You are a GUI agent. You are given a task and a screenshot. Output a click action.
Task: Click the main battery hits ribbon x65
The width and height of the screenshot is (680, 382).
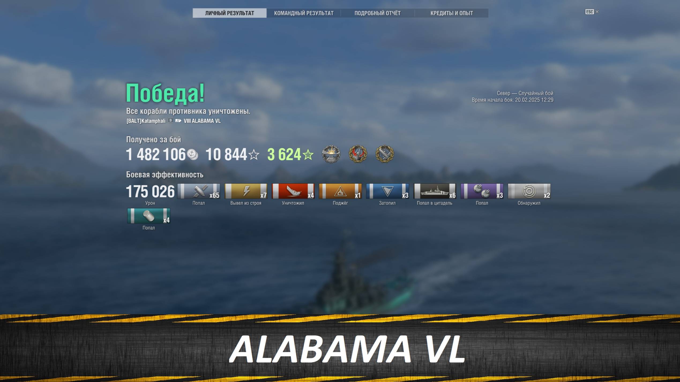coord(199,191)
